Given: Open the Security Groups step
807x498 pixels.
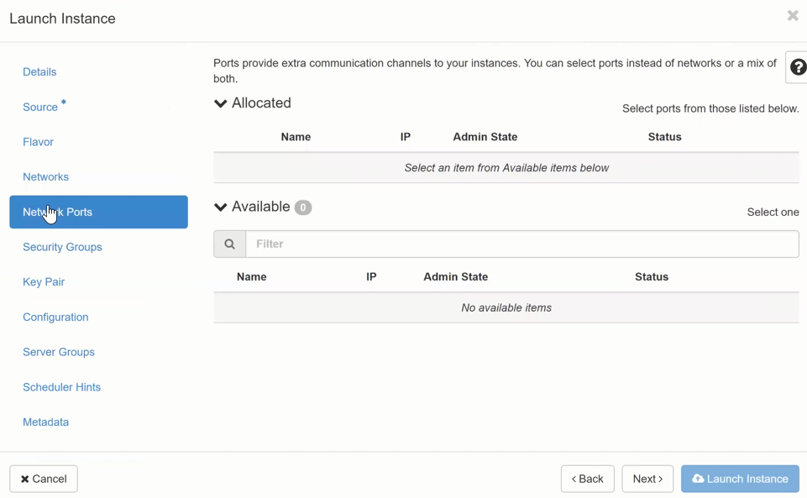Looking at the screenshot, I should click(62, 247).
